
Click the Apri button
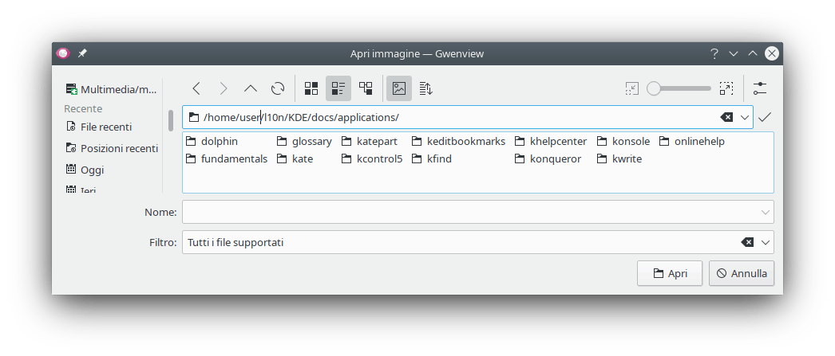669,273
